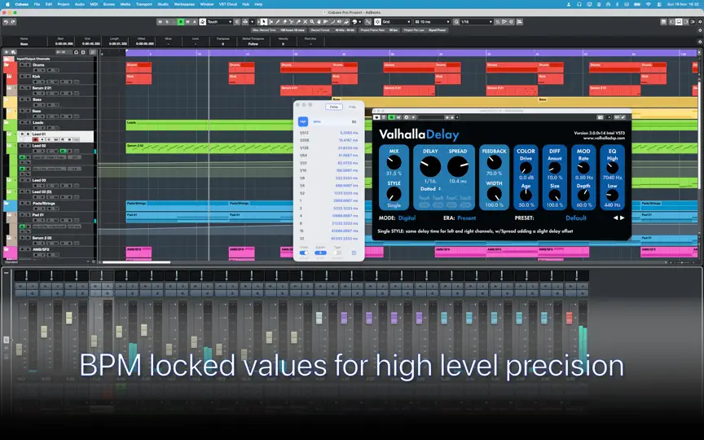The width and height of the screenshot is (704, 440).
Task: Open the File menu
Action: (x=37, y=4)
